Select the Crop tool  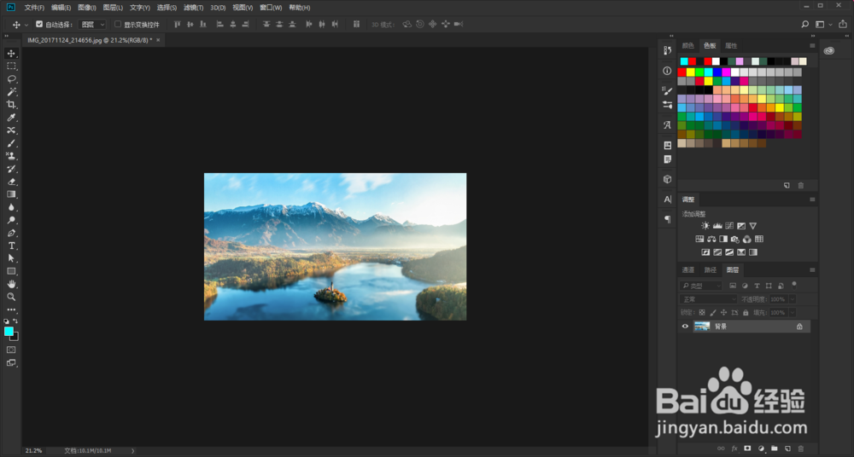pos(11,105)
